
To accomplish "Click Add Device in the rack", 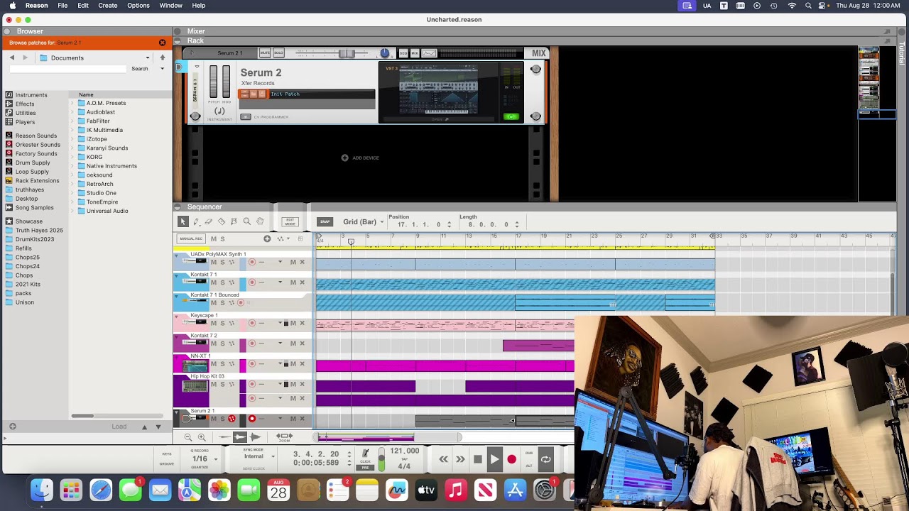I will tap(361, 158).
